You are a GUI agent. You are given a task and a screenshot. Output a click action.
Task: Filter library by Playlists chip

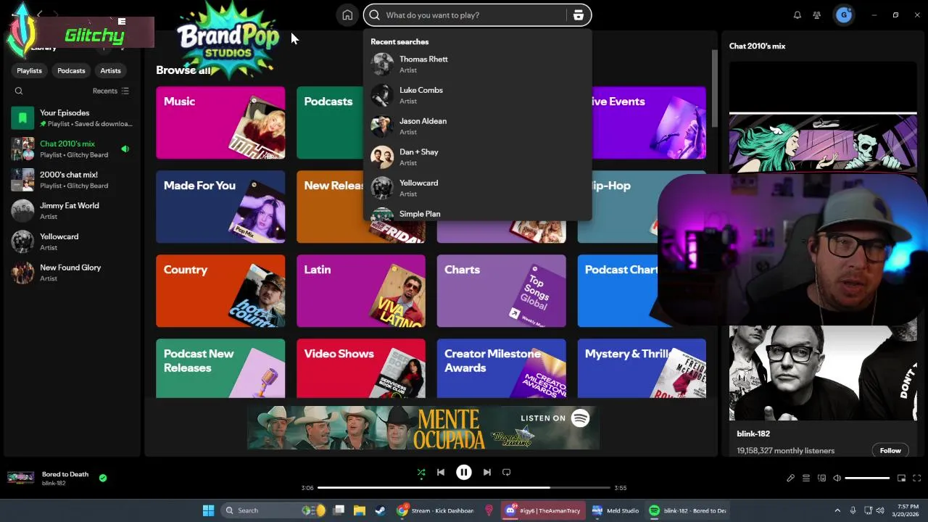pyautogui.click(x=30, y=70)
